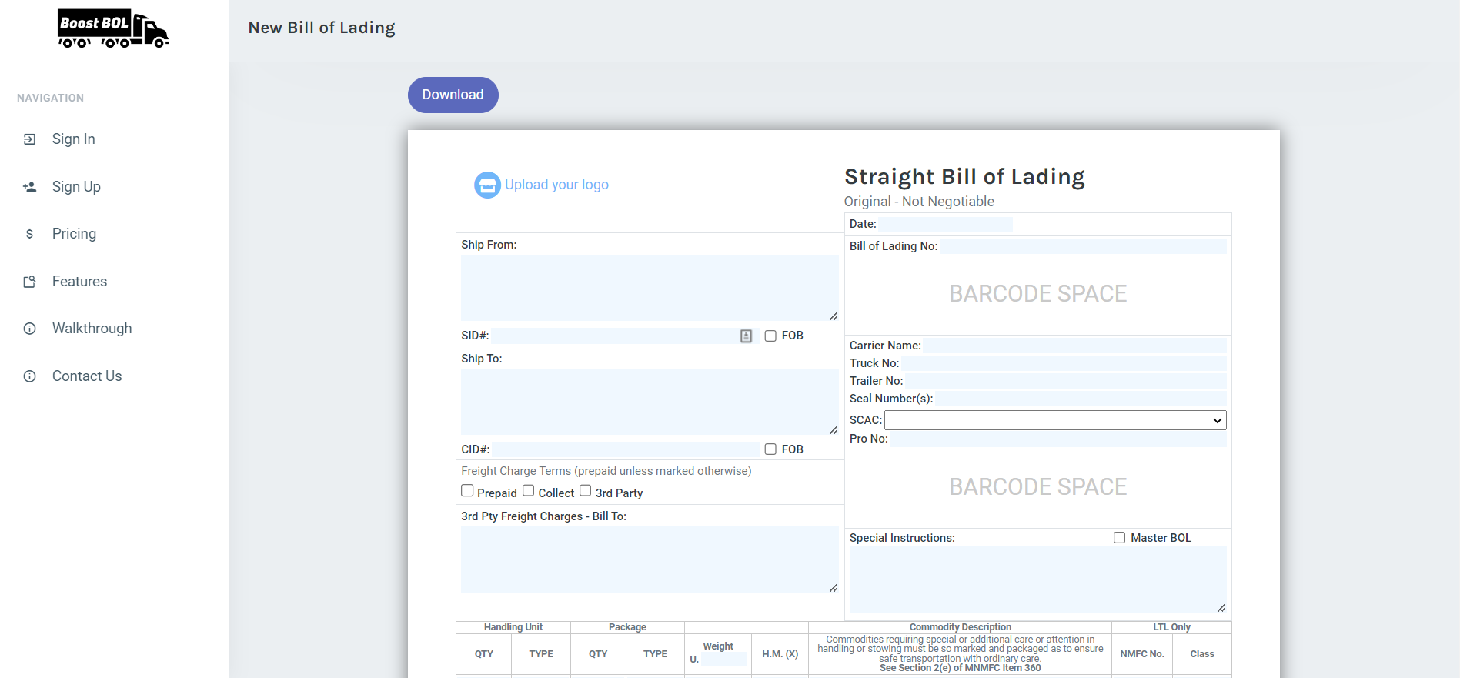Viewport: 1460px width, 678px height.
Task: Click the 'Class' column header
Action: [x=1202, y=654]
